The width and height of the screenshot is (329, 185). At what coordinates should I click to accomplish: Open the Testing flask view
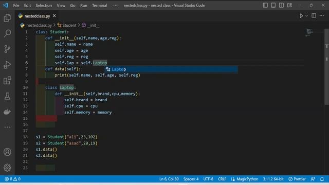click(7, 96)
